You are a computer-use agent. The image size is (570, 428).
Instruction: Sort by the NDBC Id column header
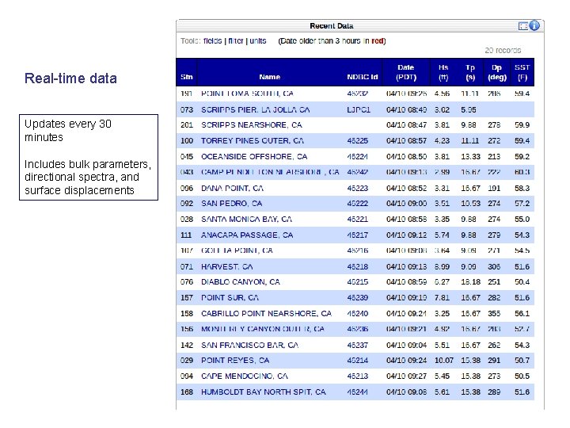click(363, 77)
